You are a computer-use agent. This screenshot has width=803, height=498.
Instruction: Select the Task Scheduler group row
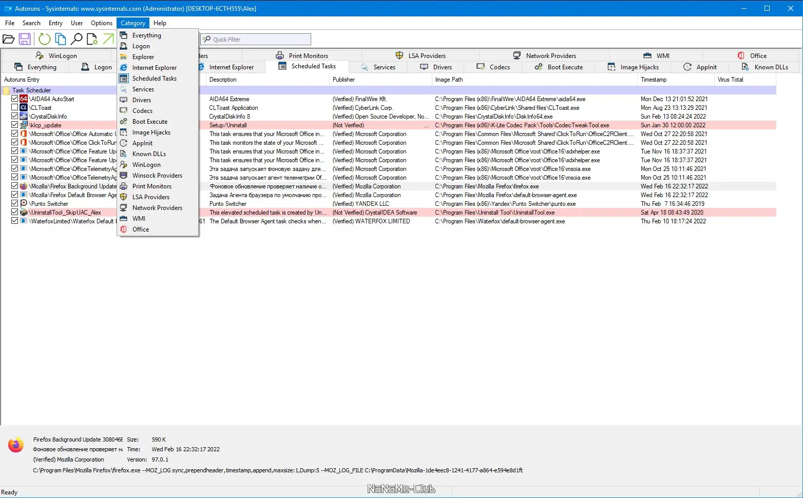click(x=389, y=90)
